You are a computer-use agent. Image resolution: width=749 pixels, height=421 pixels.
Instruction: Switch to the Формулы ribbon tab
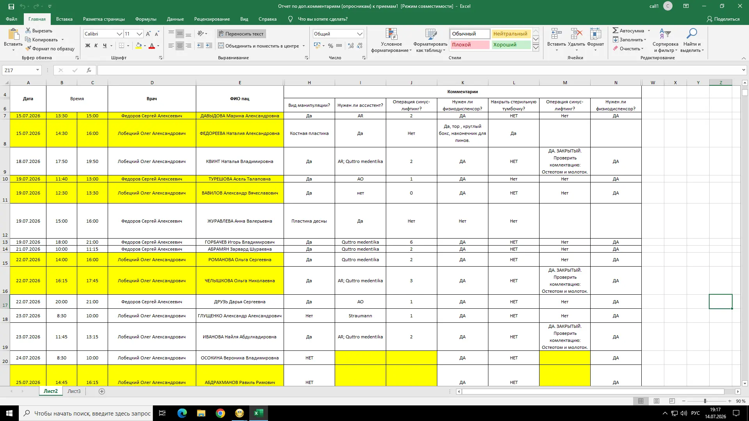click(146, 19)
